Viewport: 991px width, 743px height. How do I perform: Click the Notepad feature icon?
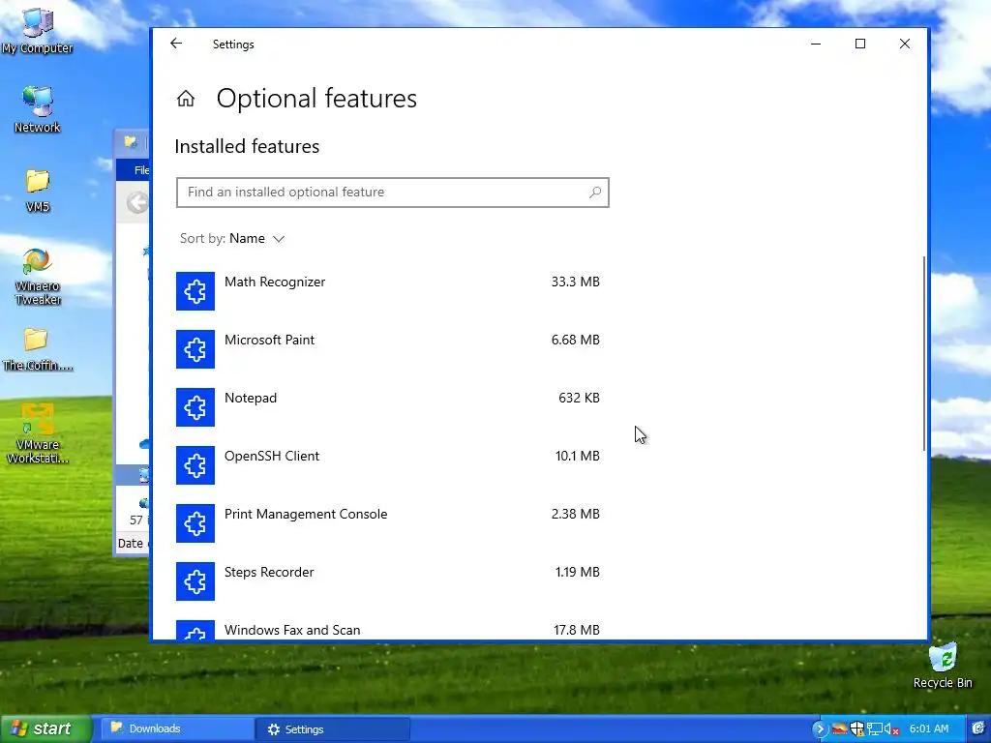tap(195, 407)
